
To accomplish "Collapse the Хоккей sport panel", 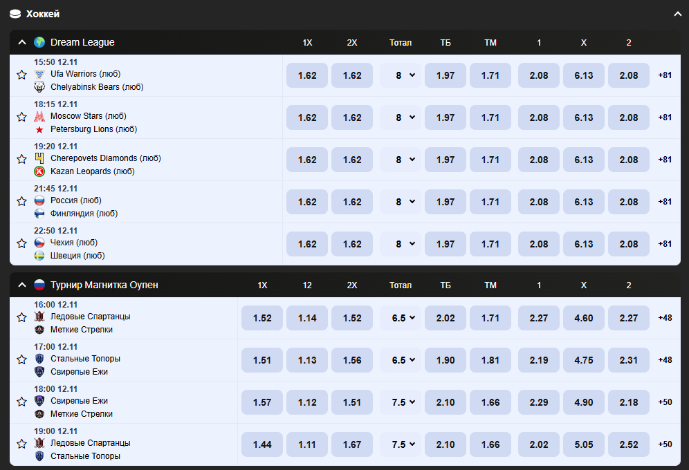I will tap(677, 14).
